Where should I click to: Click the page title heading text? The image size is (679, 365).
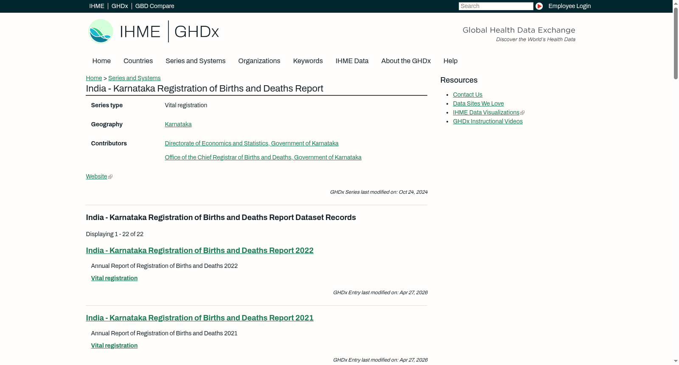pyautogui.click(x=205, y=89)
